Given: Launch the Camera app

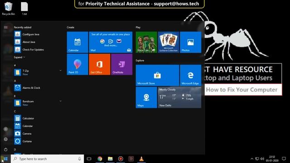Looking at the screenshot, I should (38, 134).
